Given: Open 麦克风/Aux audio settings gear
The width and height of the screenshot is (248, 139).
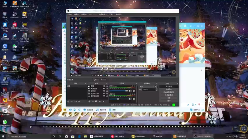Looking at the screenshot, I should click(x=134, y=91).
